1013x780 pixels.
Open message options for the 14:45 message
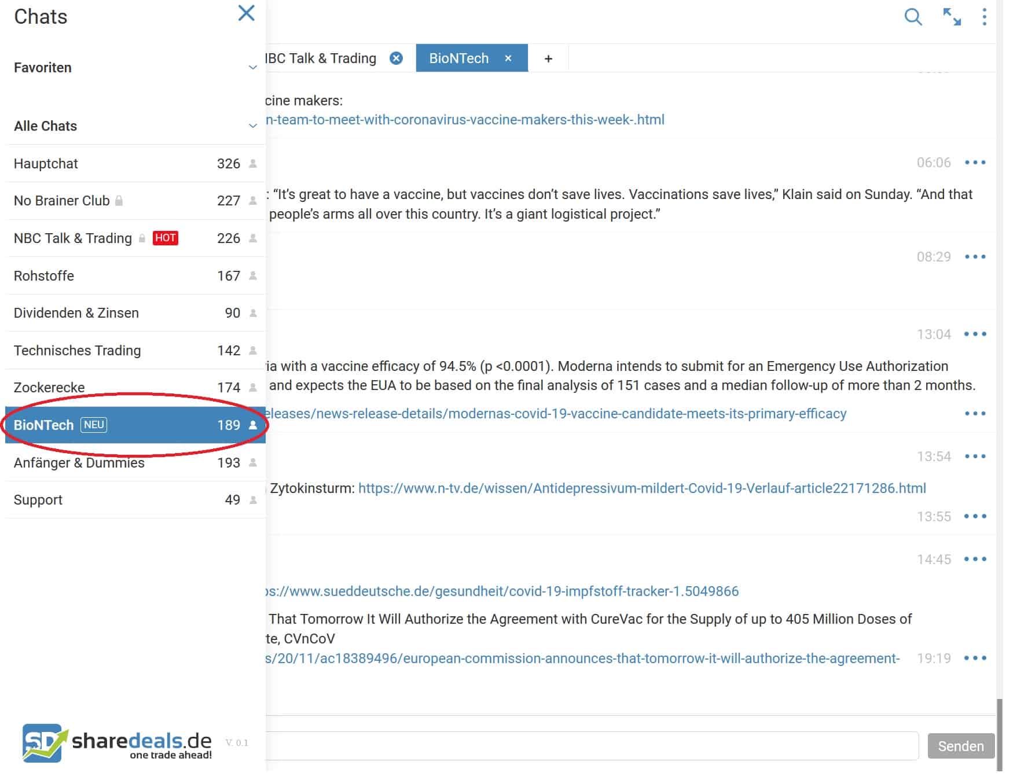pos(975,560)
